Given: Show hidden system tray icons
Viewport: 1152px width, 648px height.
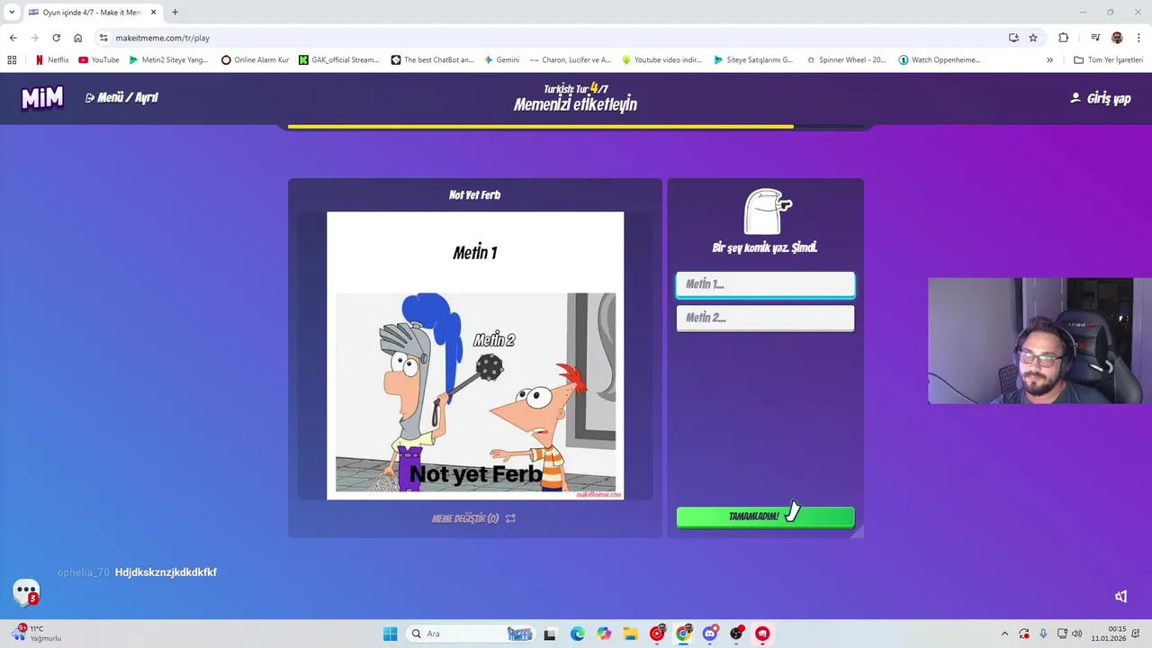Looking at the screenshot, I should 1004,634.
